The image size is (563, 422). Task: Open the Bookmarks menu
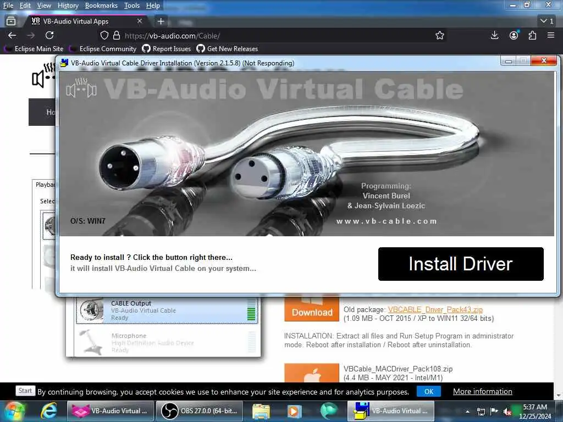coord(101,5)
